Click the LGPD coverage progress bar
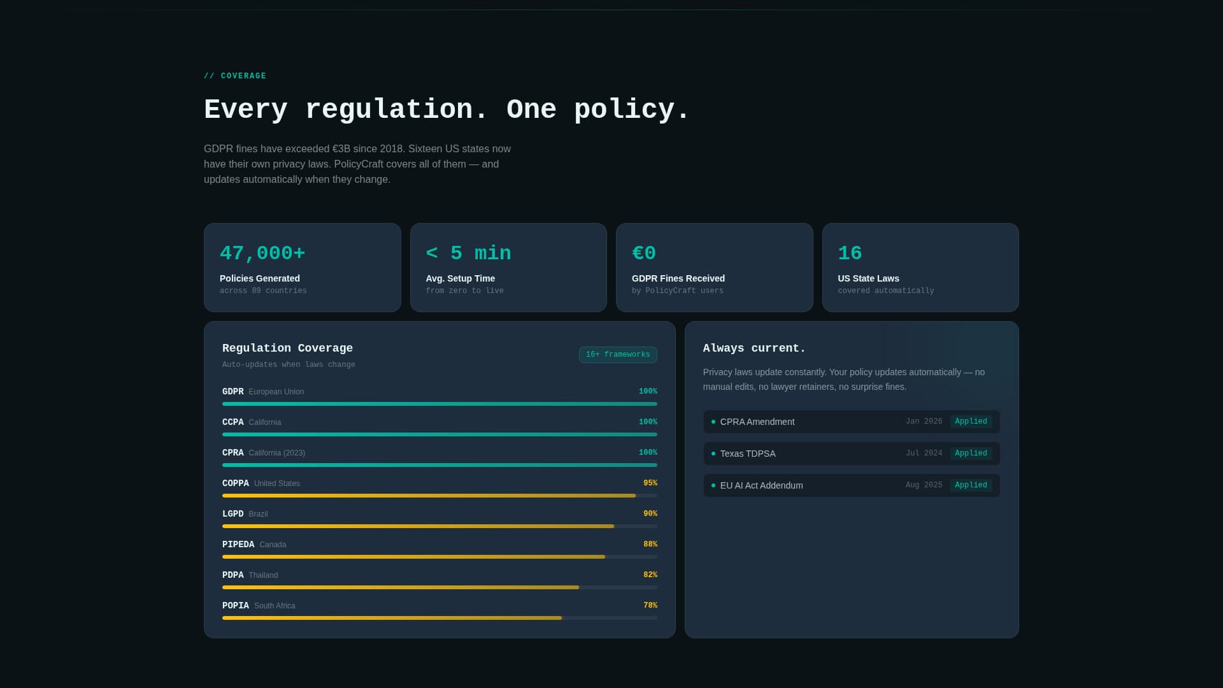The width and height of the screenshot is (1223, 688). point(440,526)
